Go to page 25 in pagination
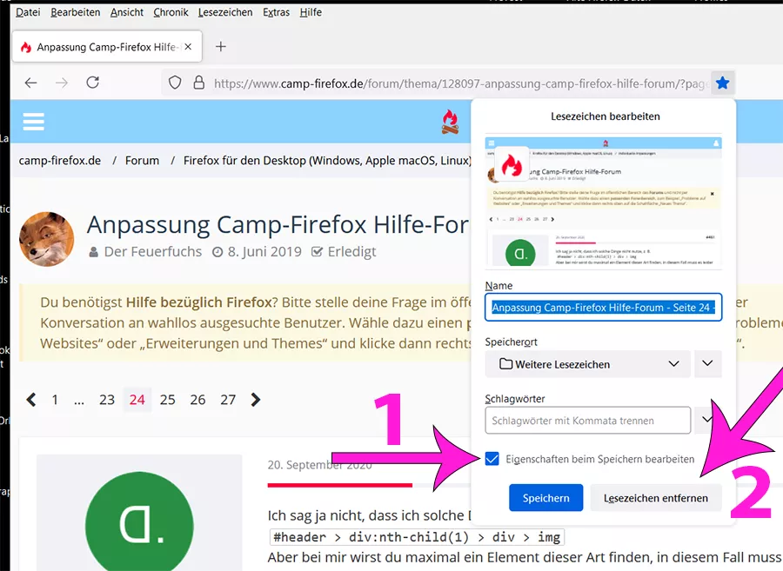This screenshot has width=783, height=571. [x=167, y=400]
